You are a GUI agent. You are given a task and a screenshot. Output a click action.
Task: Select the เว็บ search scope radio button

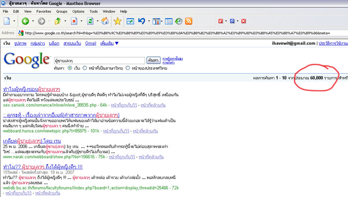(x=70, y=68)
